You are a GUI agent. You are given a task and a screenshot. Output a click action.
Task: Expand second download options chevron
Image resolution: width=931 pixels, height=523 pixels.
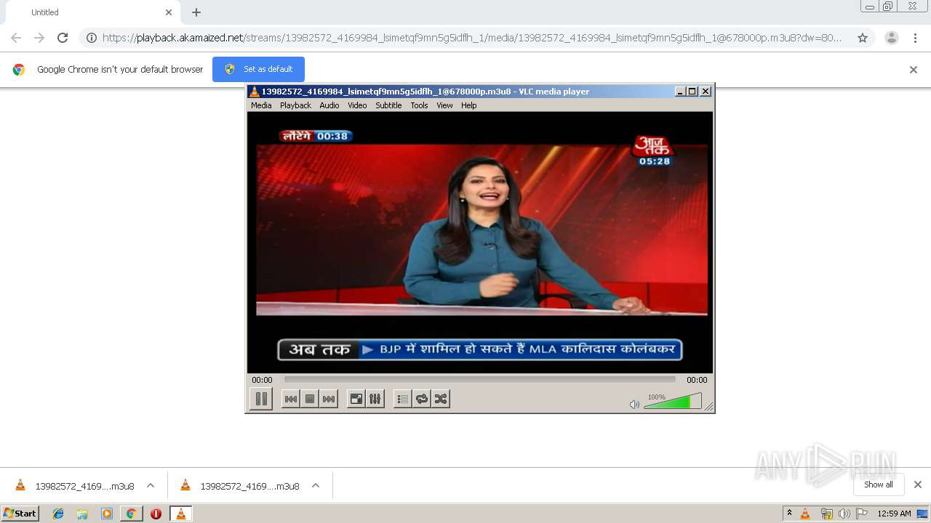click(x=316, y=485)
